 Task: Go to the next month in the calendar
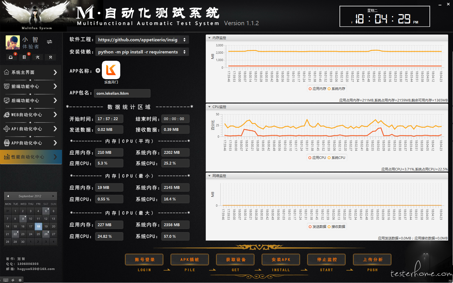(53, 196)
